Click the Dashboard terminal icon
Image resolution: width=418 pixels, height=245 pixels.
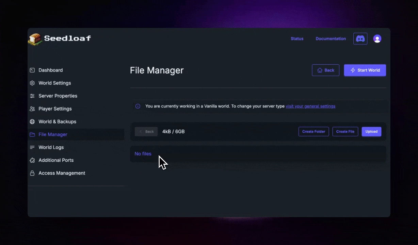pyautogui.click(x=32, y=70)
